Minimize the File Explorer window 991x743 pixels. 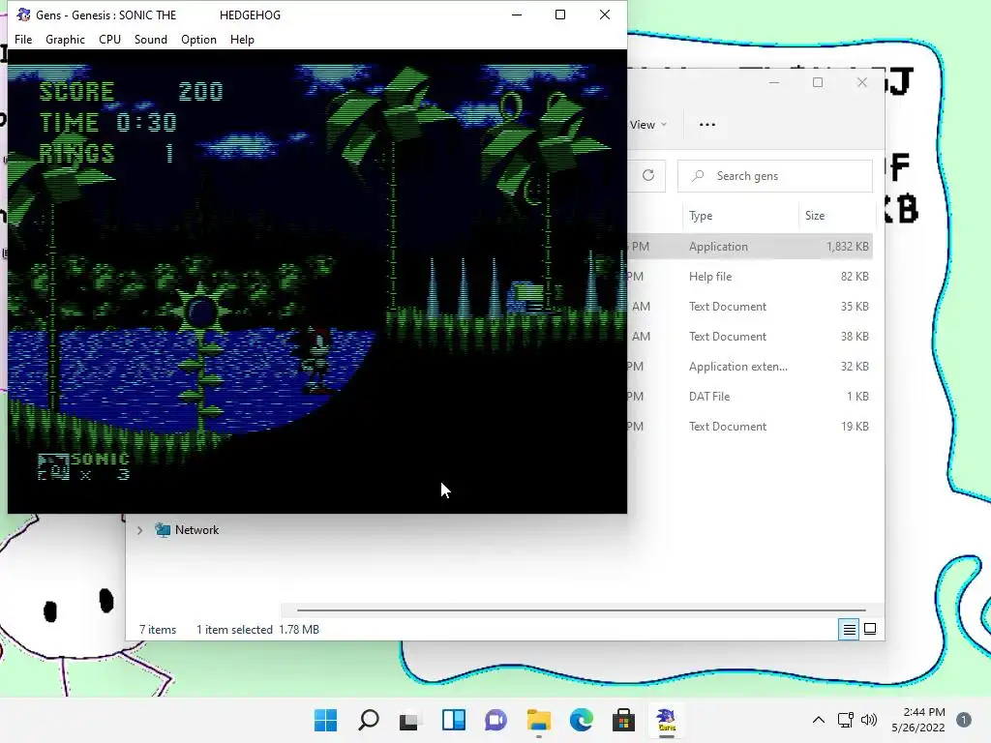pos(774,83)
